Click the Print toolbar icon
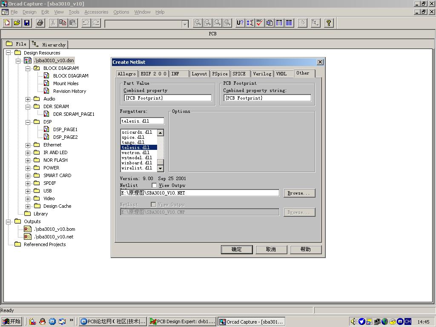Image resolution: width=436 pixels, height=327 pixels. pos(40,23)
